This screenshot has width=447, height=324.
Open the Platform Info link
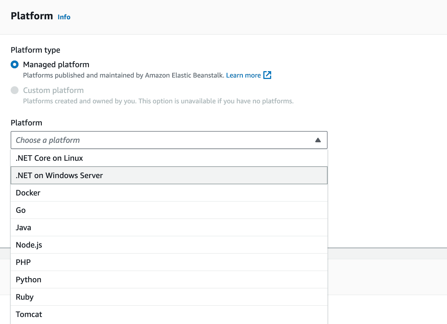(x=64, y=17)
